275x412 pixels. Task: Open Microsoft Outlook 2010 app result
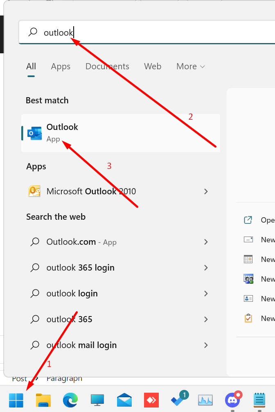tap(121, 191)
